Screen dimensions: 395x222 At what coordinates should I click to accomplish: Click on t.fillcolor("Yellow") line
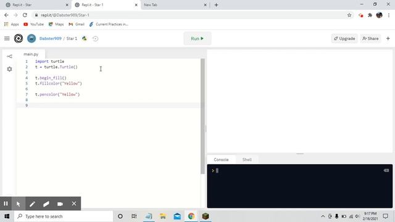point(59,83)
